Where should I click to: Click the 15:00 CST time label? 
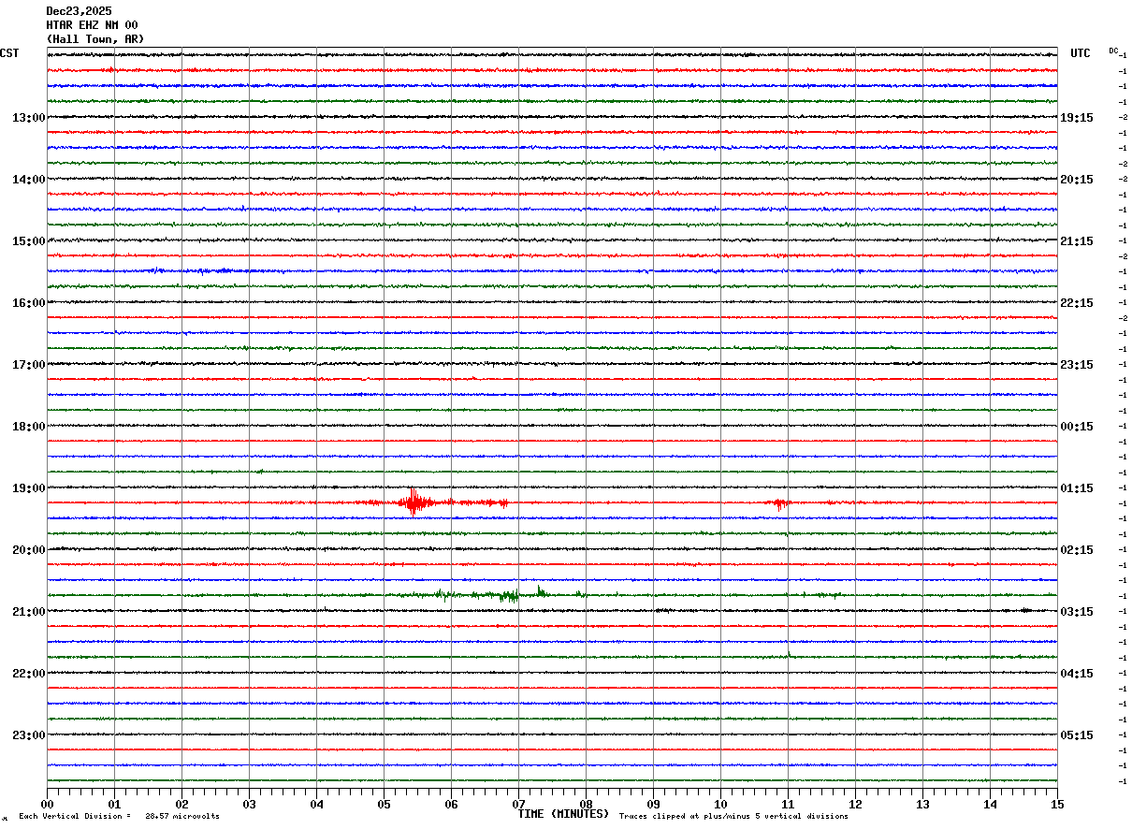(x=28, y=241)
